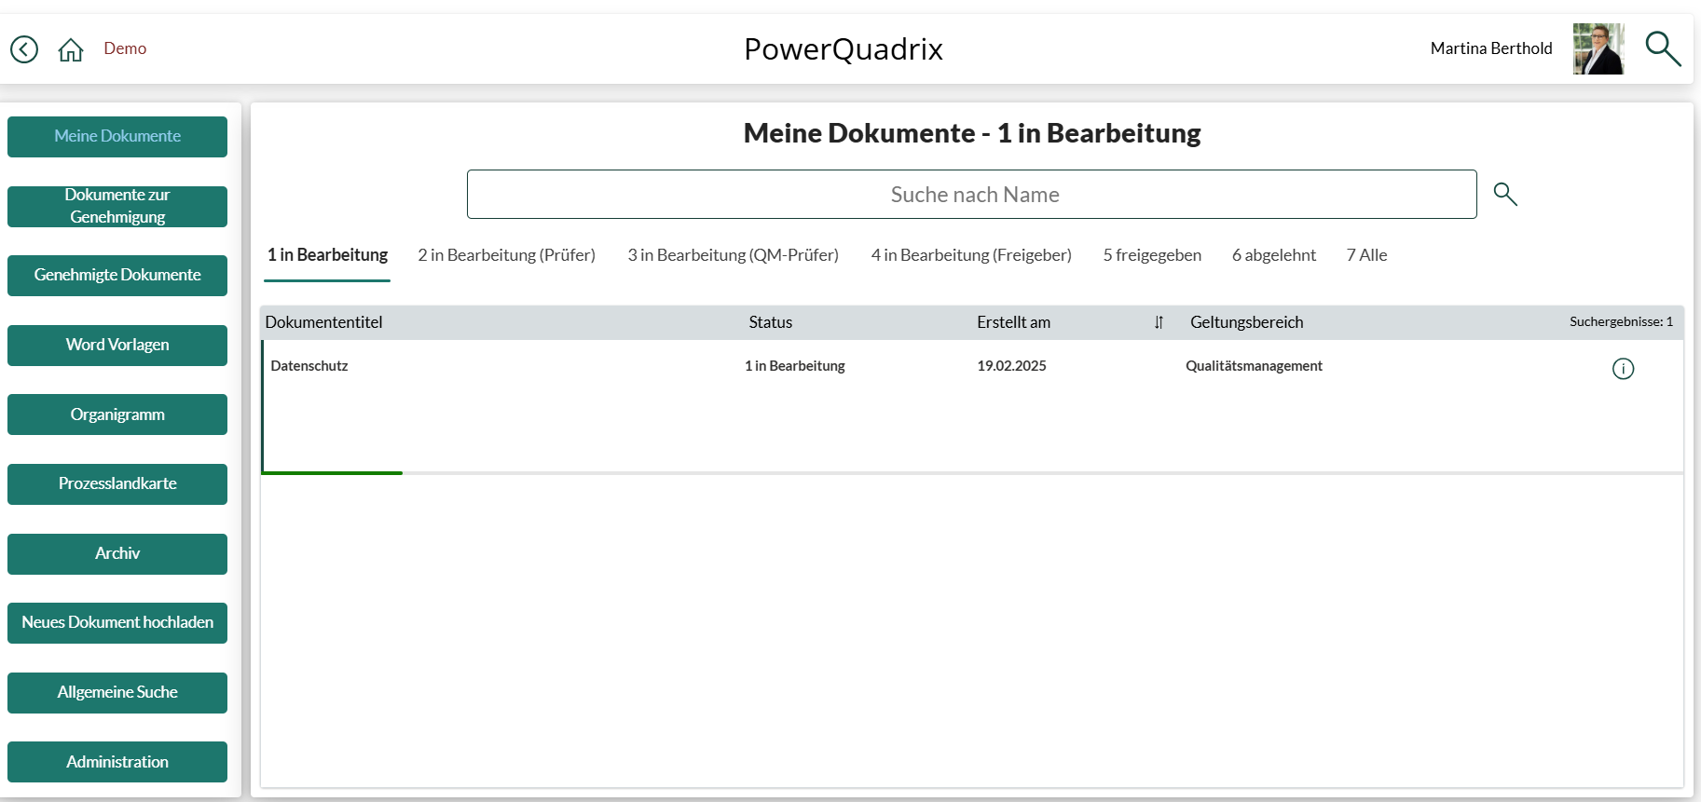The image size is (1701, 802).
Task: Click the Geltungsbereich column header
Action: 1246,322
